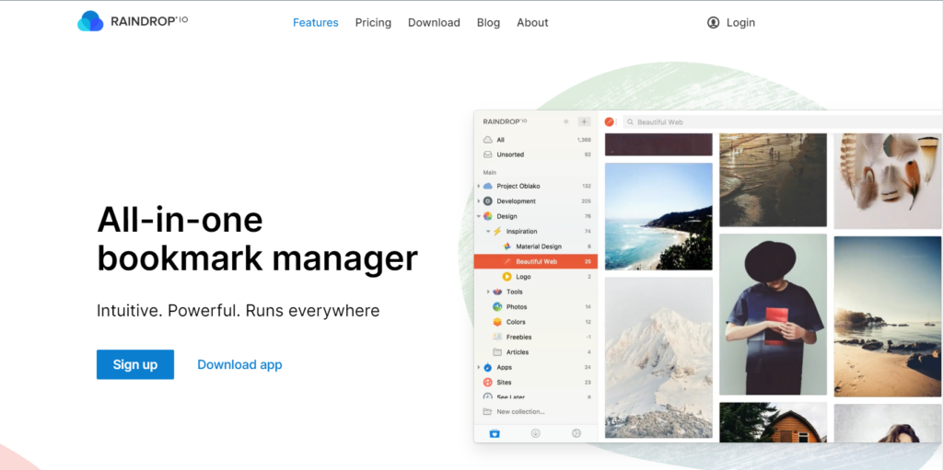
Task: Collapse the Design collection arrow
Action: (479, 216)
